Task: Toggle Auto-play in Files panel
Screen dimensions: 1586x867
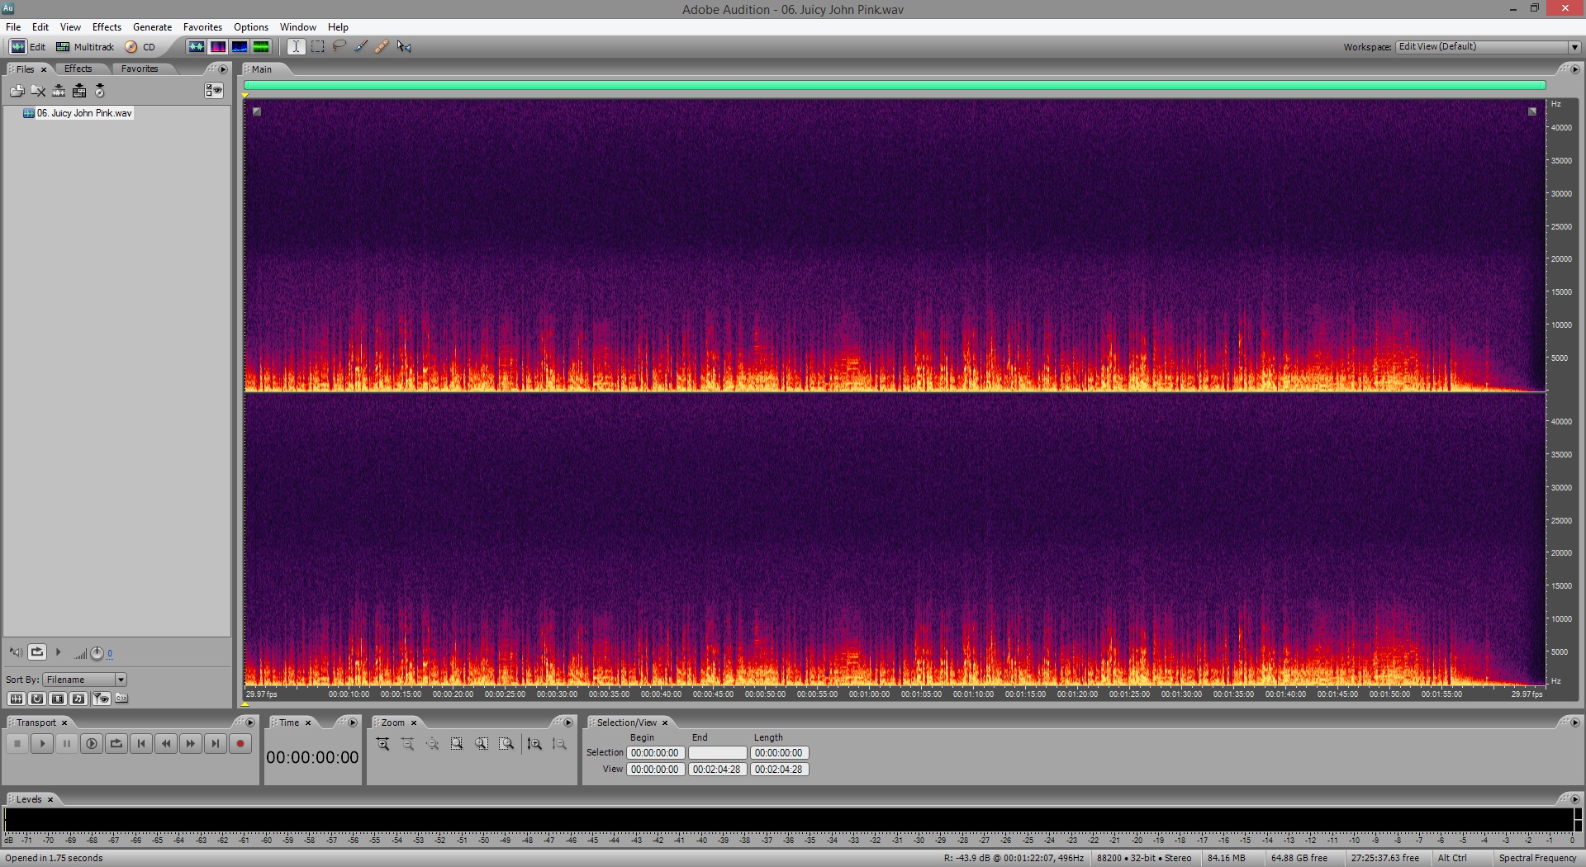Action: point(16,652)
